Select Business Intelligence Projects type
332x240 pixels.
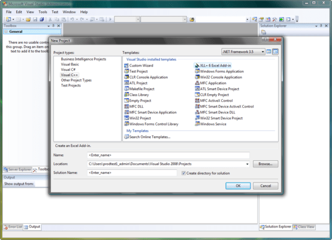click(x=83, y=59)
